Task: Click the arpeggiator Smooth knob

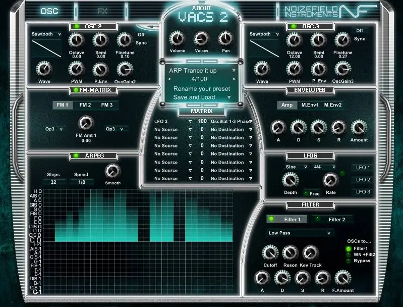Action: coord(112,171)
